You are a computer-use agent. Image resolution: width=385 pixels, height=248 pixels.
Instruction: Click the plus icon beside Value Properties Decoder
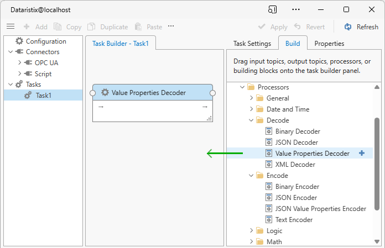(x=362, y=154)
